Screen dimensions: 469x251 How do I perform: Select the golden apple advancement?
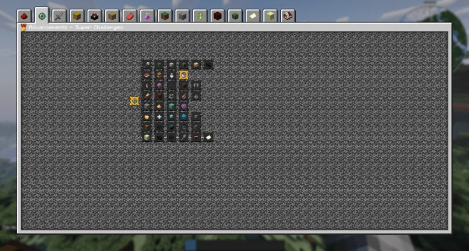tap(147, 117)
